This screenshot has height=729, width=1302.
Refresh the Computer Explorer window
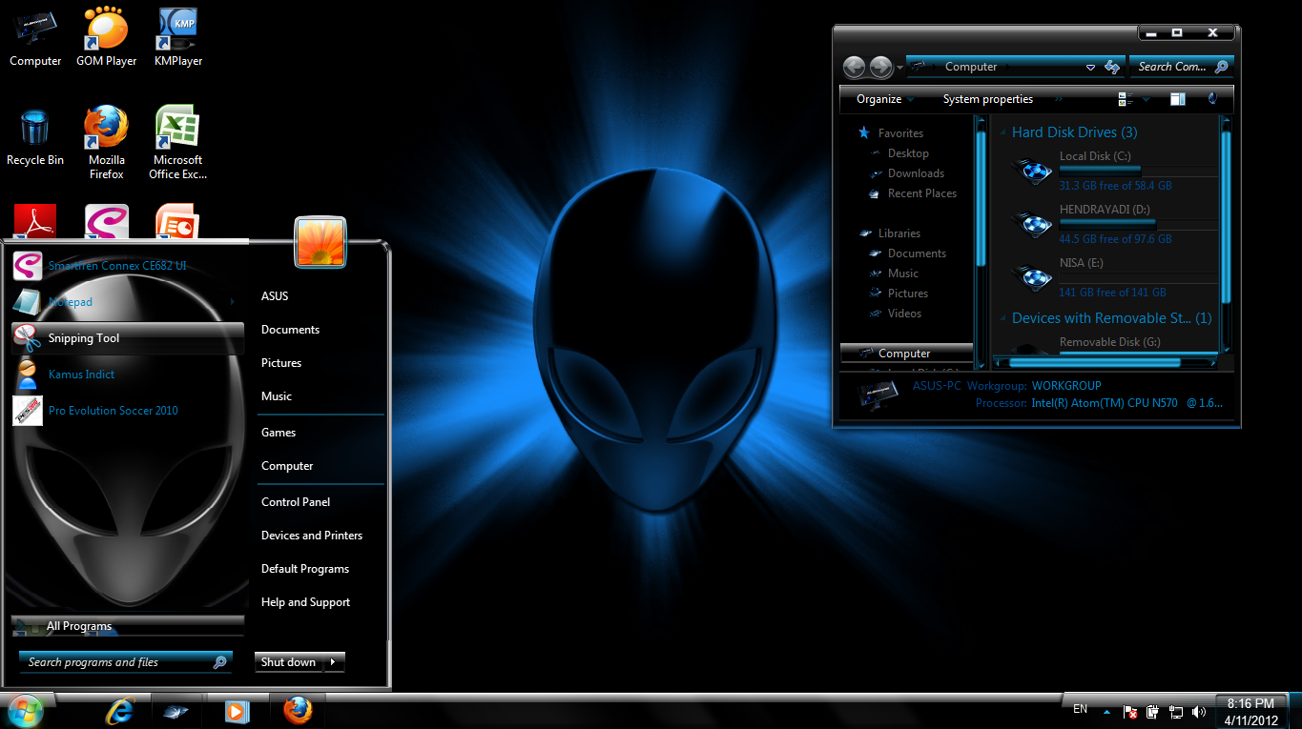coord(1111,67)
